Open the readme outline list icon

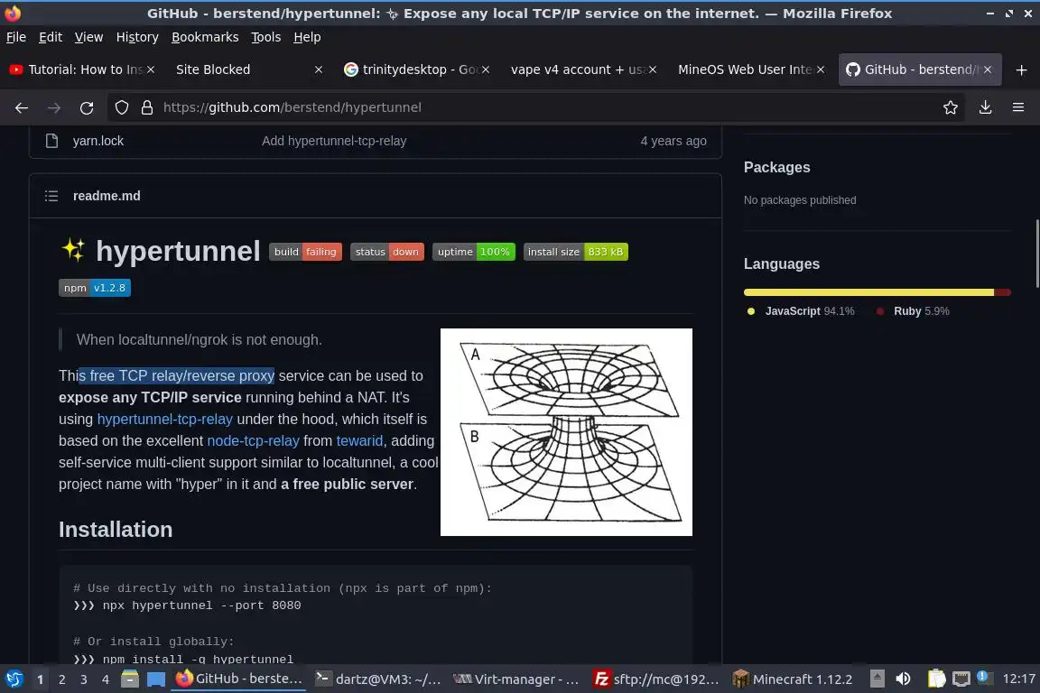pos(51,196)
